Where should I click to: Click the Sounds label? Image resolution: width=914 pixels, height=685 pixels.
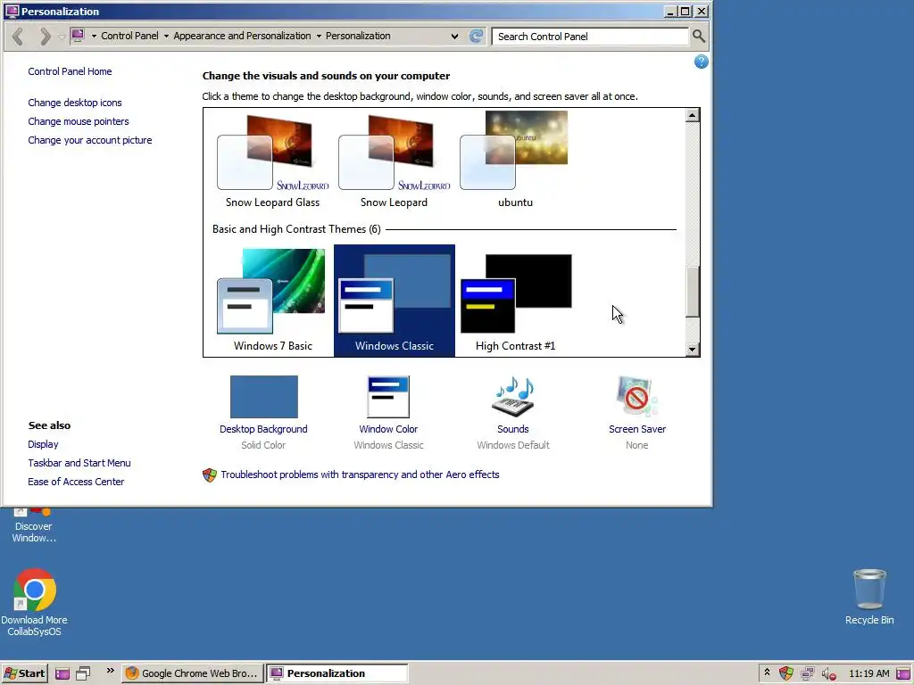(x=513, y=429)
